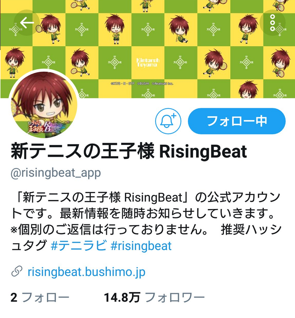View the 14.8万 フォロワー followers list
The height and width of the screenshot is (318, 295).
pyautogui.click(x=154, y=298)
